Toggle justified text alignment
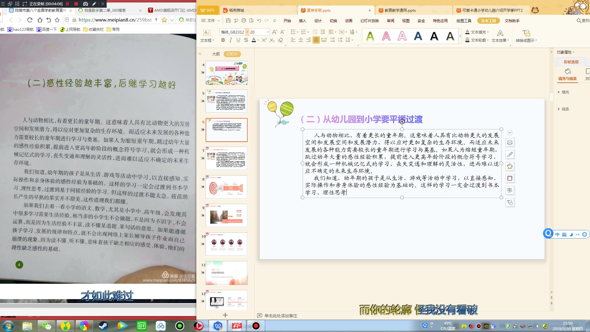The width and height of the screenshot is (590, 332). (x=316, y=40)
